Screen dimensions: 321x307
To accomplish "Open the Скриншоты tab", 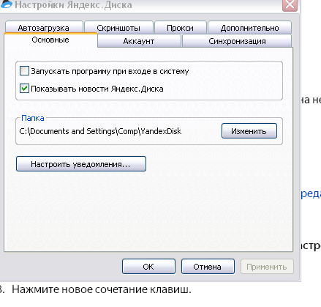I will [x=118, y=28].
